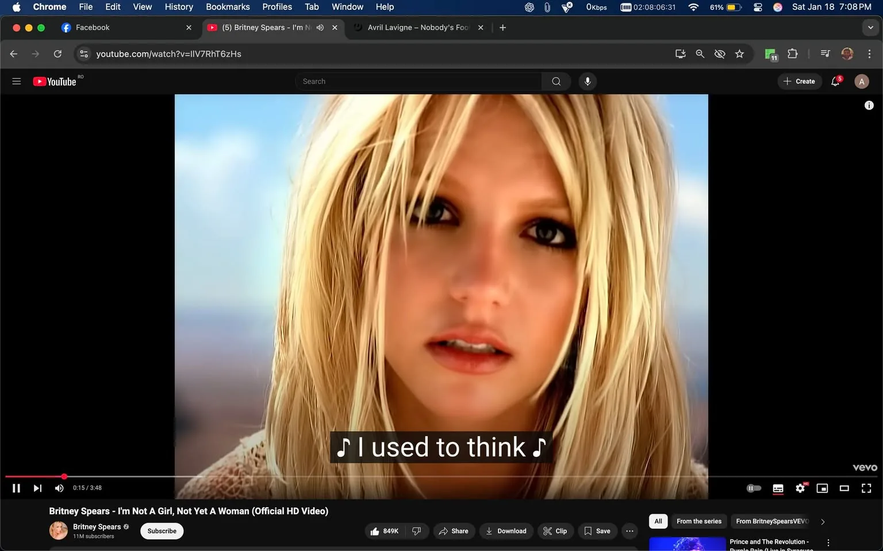Activate the miniplayer icon
Screen dimensions: 883x551
coord(821,488)
